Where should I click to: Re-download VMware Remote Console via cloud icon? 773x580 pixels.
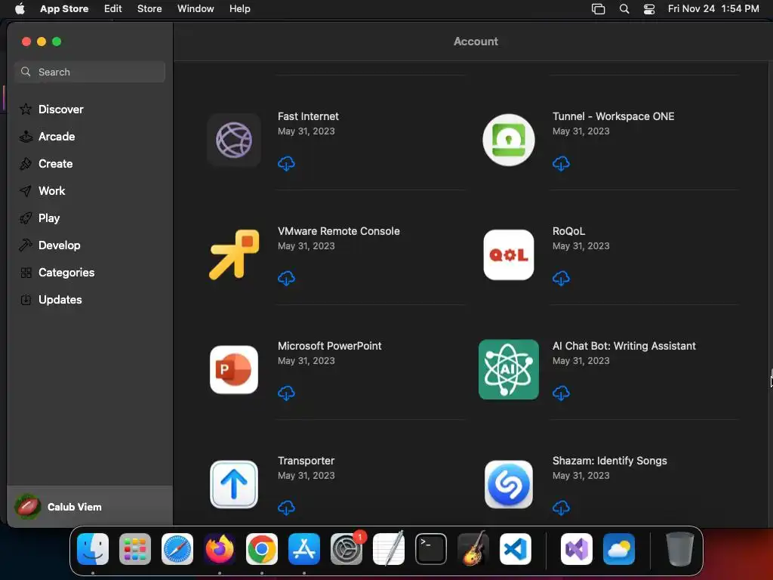(x=286, y=278)
